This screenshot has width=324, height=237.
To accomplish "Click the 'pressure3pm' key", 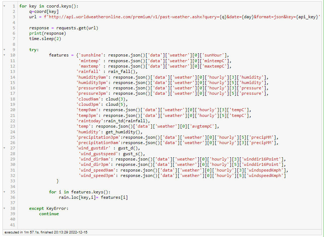I will point(92,93).
